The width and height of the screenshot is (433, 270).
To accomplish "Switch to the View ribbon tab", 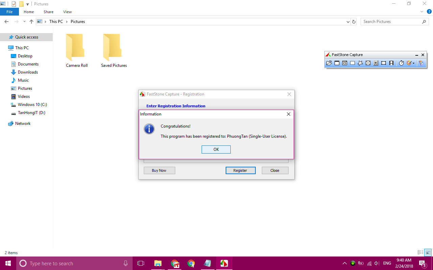I will [68, 12].
